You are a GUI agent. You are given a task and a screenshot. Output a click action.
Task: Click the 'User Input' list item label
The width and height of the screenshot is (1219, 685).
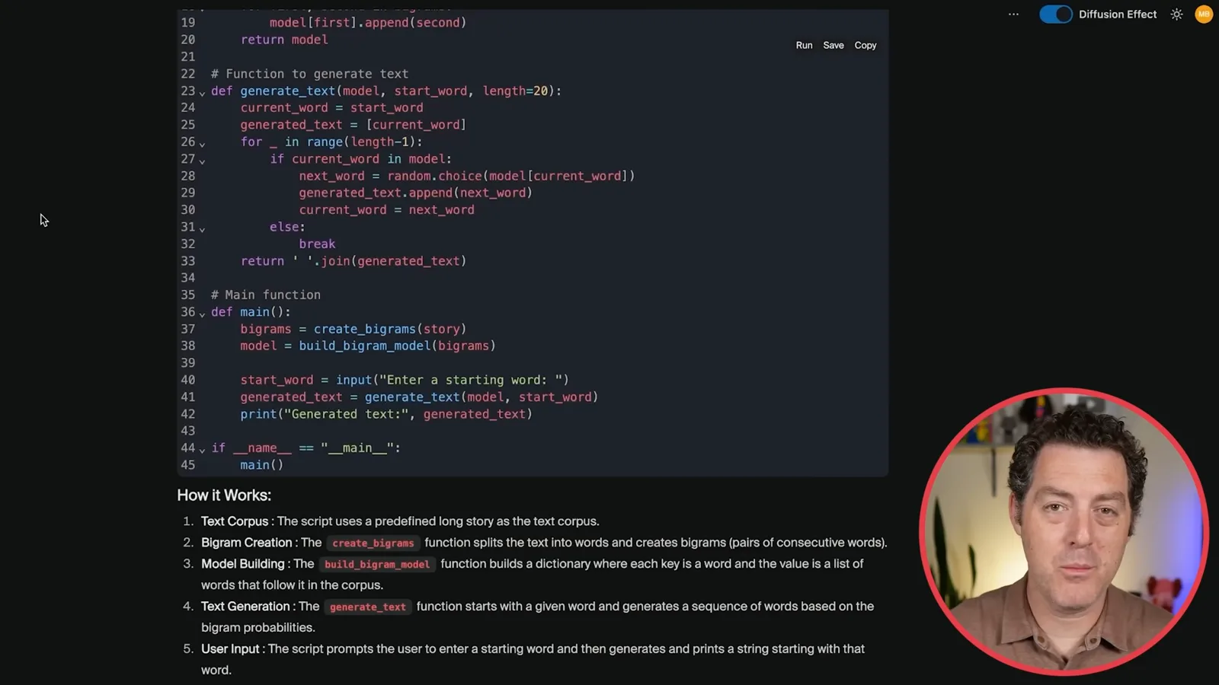pos(230,649)
